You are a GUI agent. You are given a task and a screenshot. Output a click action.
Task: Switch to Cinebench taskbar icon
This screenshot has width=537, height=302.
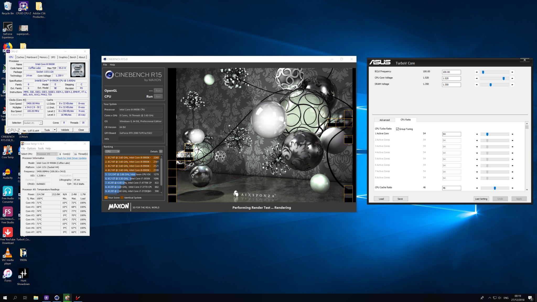coord(57,298)
